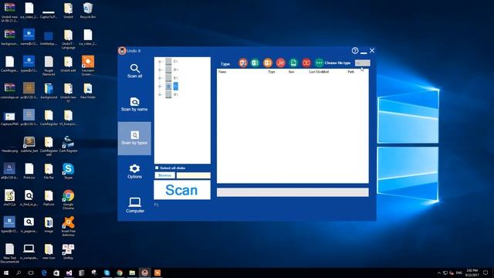Open Microsoft Edge from taskbar
494x278 pixels.
coord(44,273)
